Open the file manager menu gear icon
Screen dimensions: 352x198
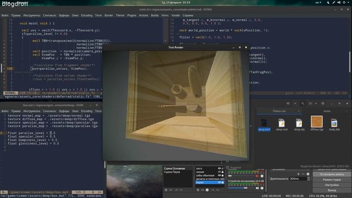point(323,103)
